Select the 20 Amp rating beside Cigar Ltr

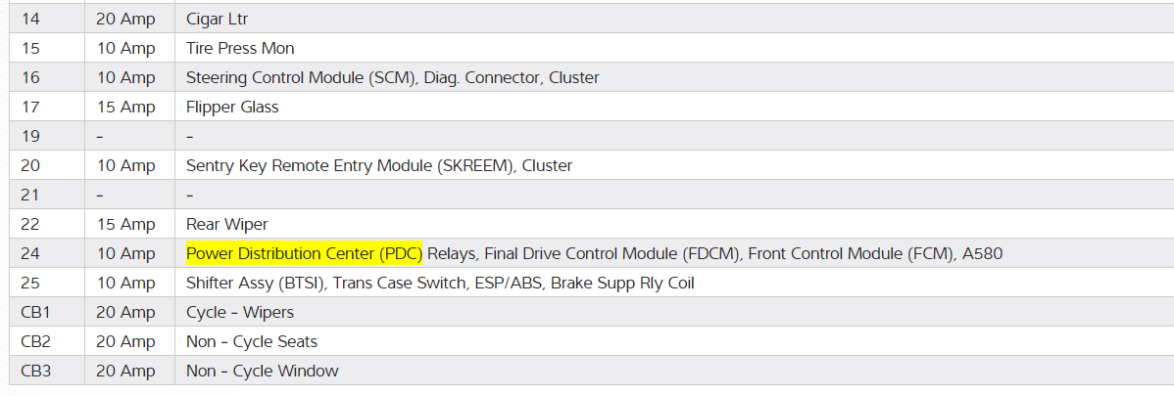tap(125, 19)
